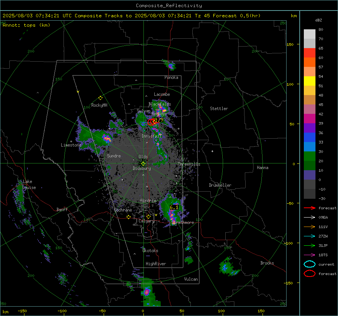Select the green 30-20 dBZ color swatch
This screenshot has height=316, width=338.
309,156
